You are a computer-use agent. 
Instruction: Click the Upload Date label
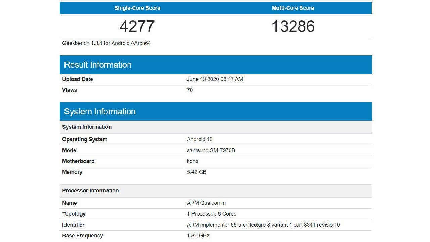pyautogui.click(x=78, y=79)
